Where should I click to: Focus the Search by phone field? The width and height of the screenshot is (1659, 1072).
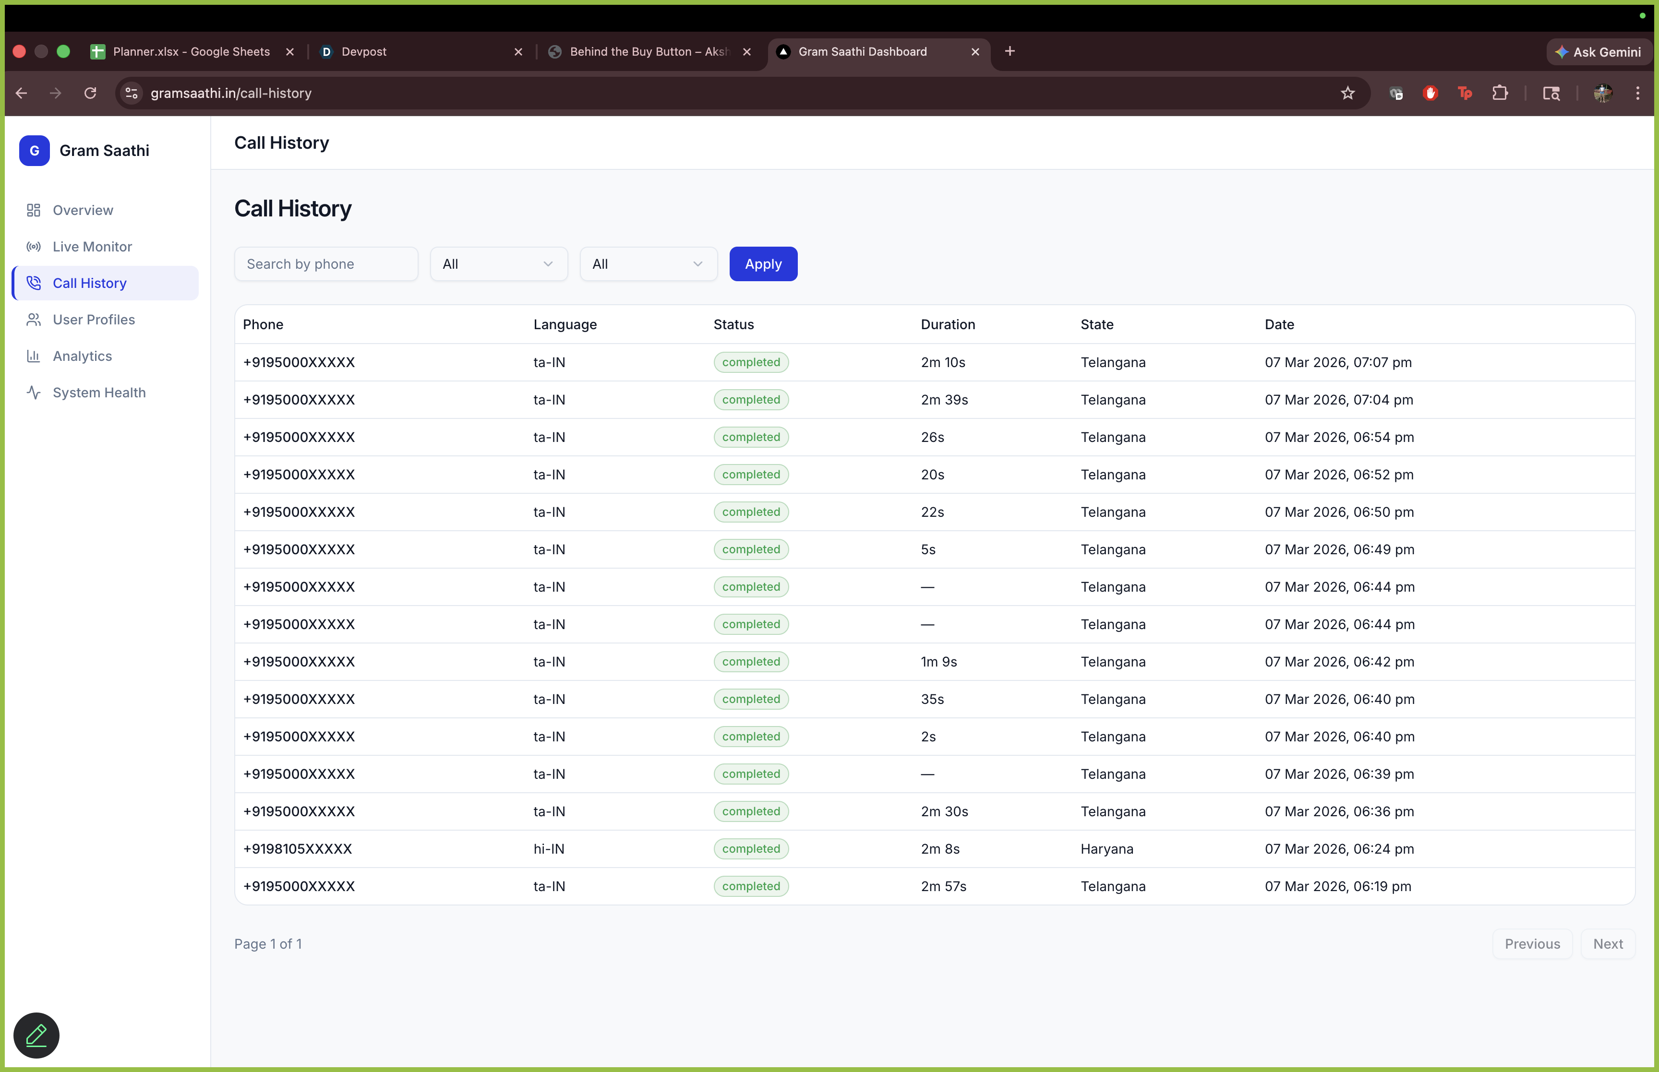tap(326, 264)
